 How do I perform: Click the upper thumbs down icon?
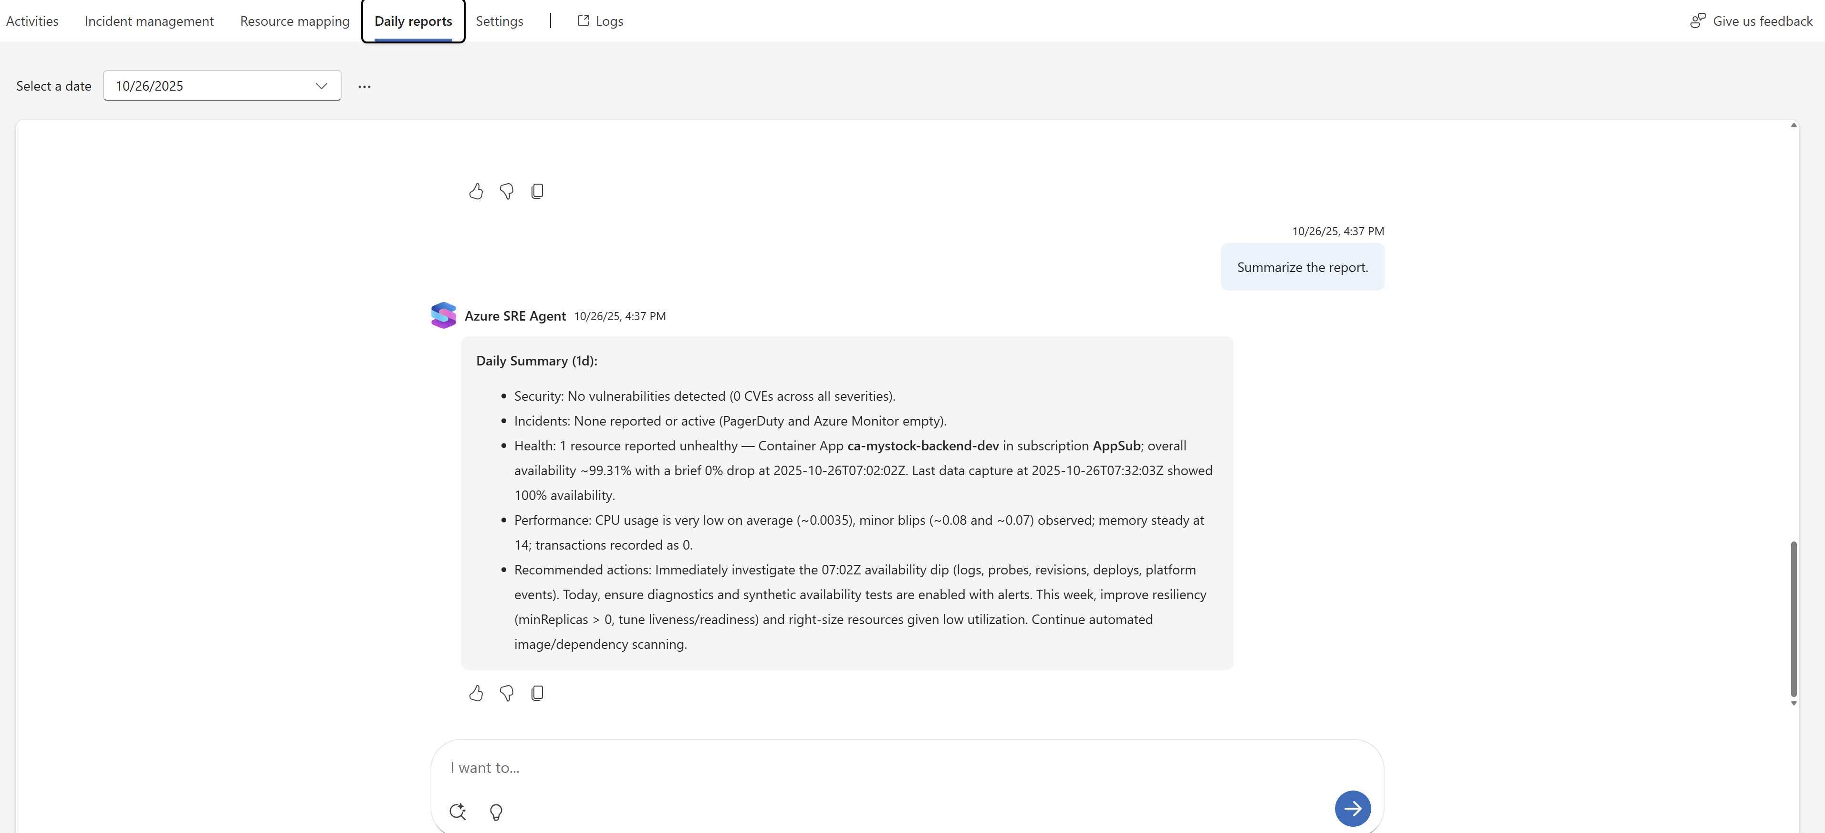tap(506, 191)
